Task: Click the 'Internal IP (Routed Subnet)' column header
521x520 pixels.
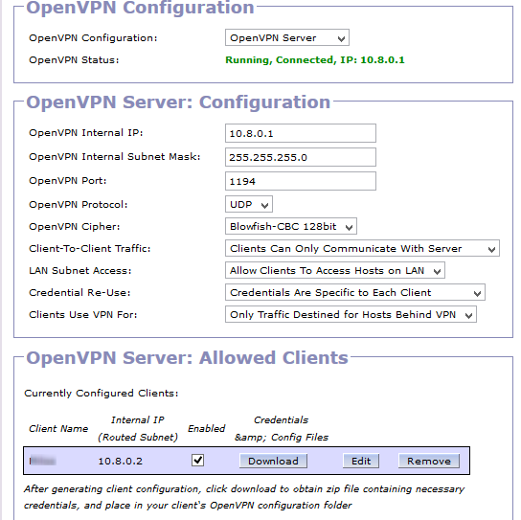Action: click(x=138, y=429)
